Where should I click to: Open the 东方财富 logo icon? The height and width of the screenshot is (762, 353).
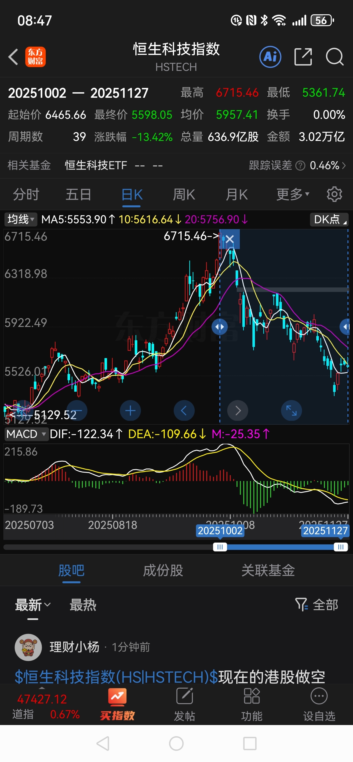35,57
